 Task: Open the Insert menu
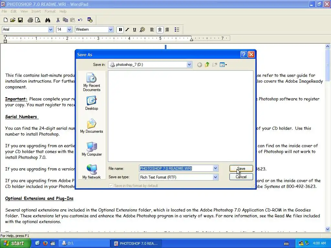tap(36, 11)
